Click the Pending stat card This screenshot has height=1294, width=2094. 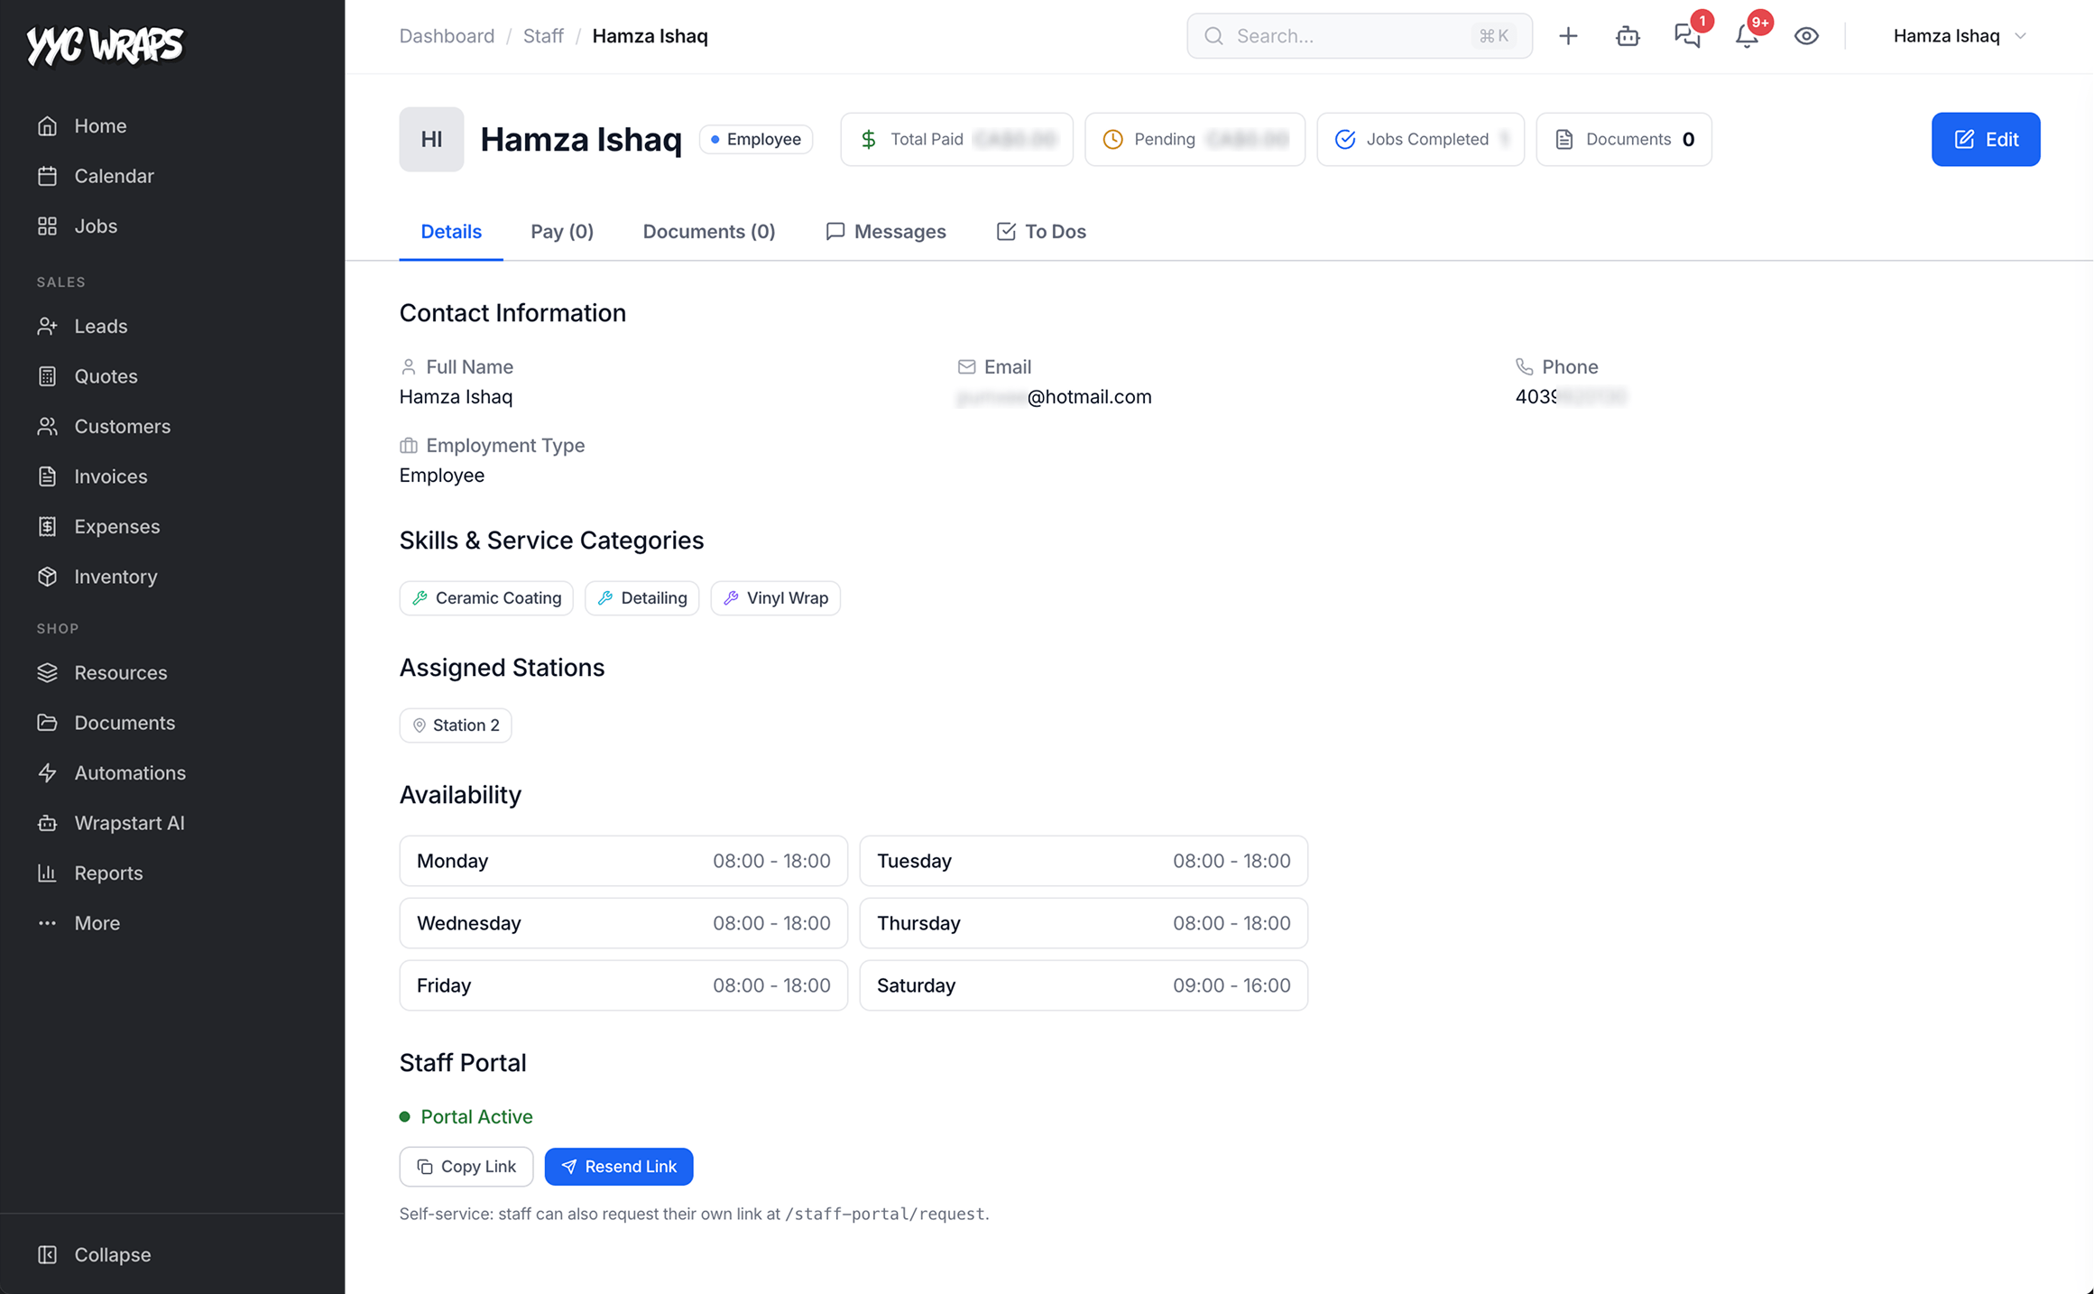[1195, 139]
